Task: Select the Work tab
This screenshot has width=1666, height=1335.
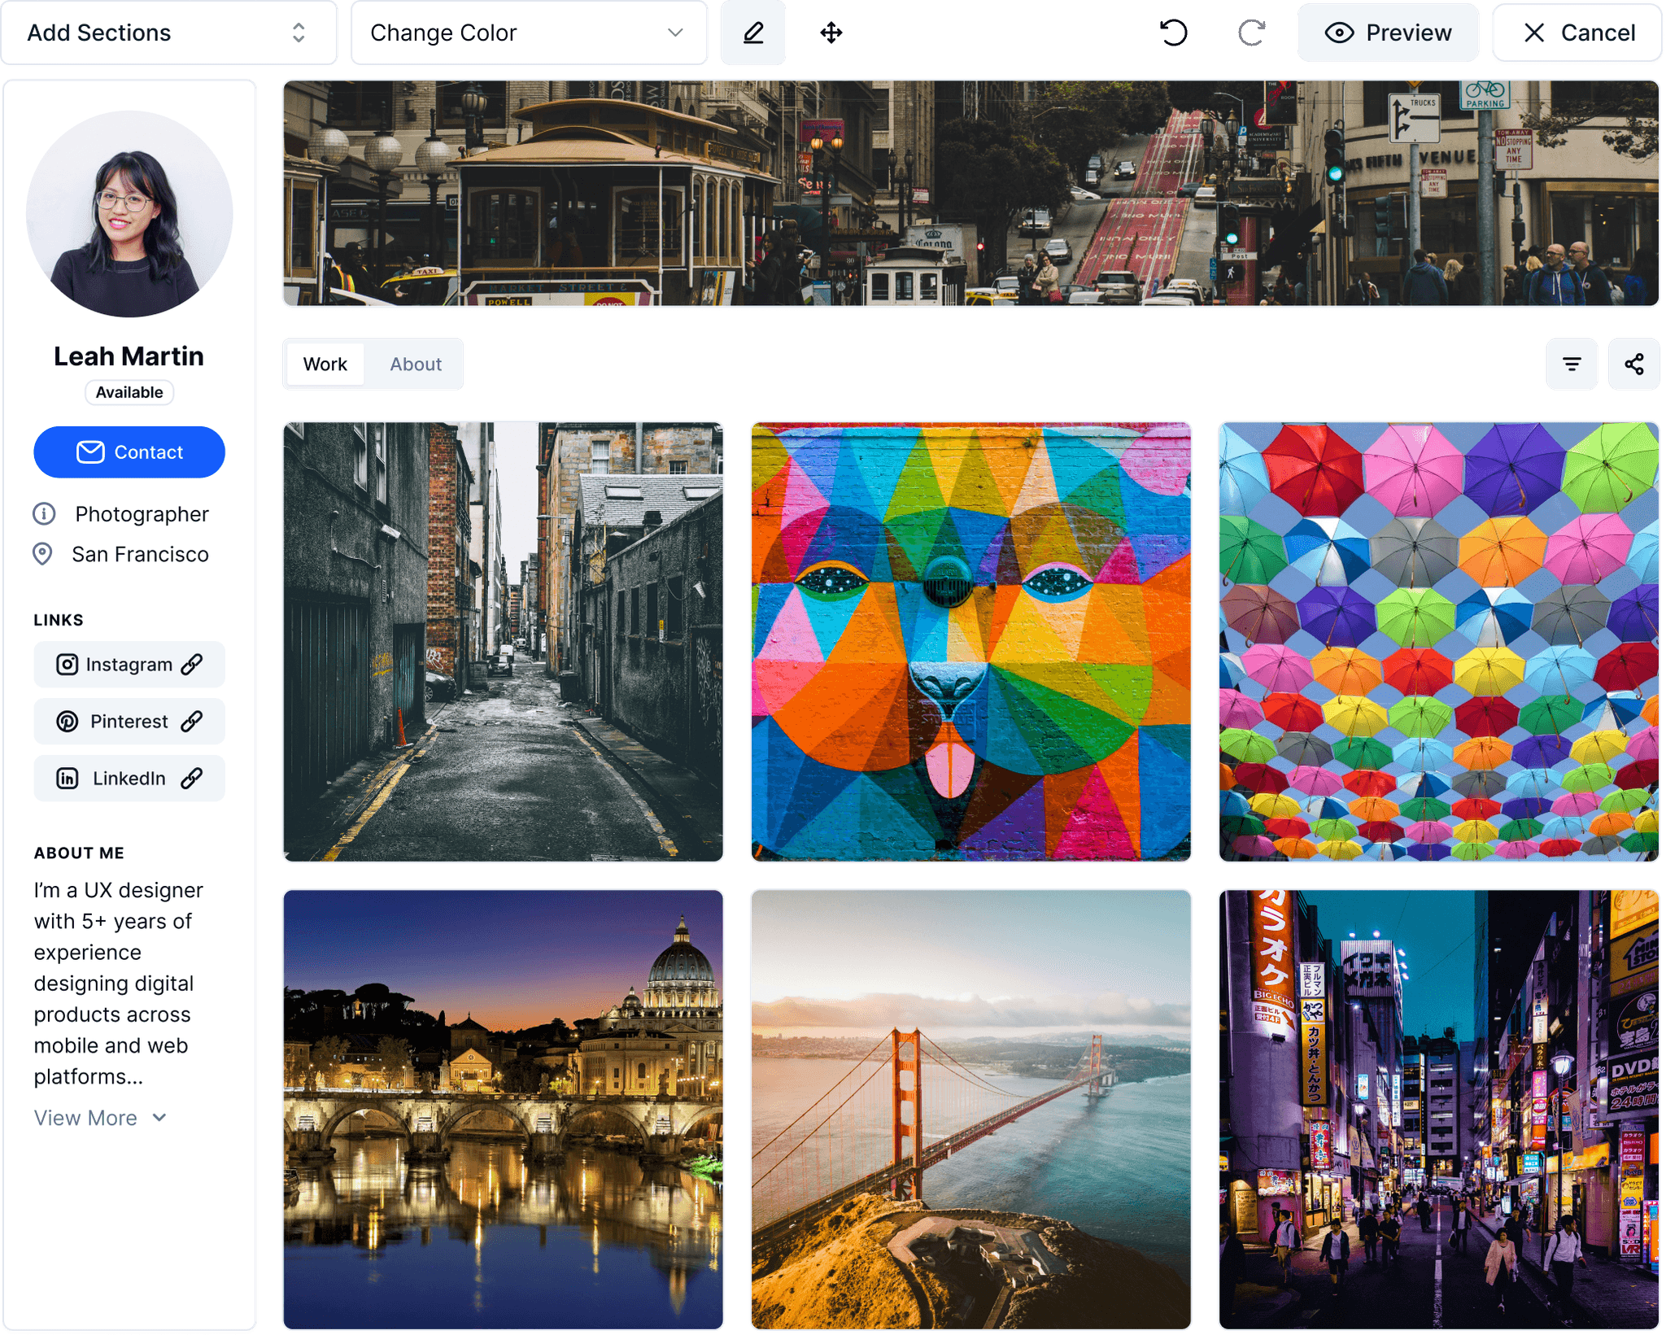Action: click(325, 364)
